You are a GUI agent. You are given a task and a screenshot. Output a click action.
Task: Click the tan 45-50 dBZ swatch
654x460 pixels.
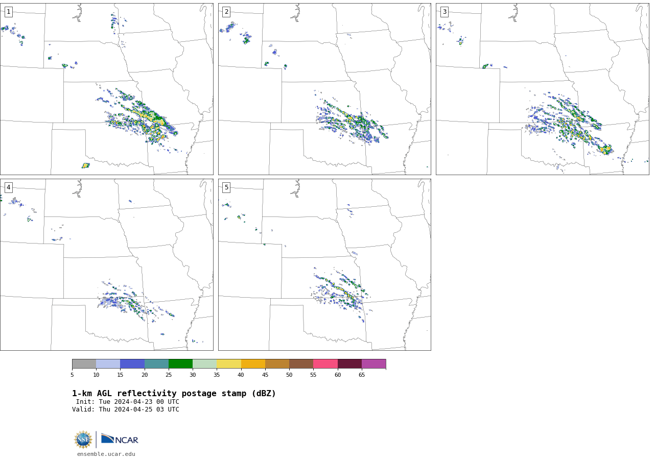(x=277, y=364)
